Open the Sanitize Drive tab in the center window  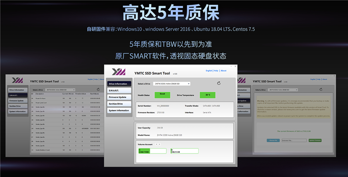coord(119,104)
